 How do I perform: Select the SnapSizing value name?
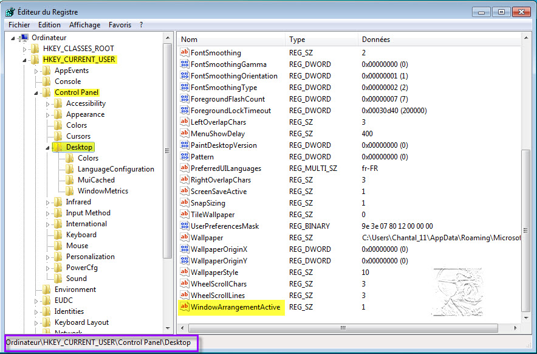click(x=208, y=203)
